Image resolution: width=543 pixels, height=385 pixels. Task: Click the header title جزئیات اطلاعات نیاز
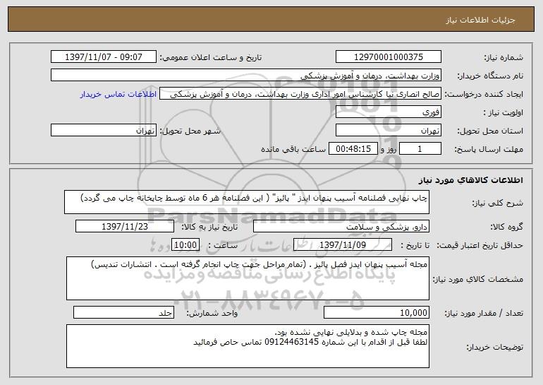[480, 20]
